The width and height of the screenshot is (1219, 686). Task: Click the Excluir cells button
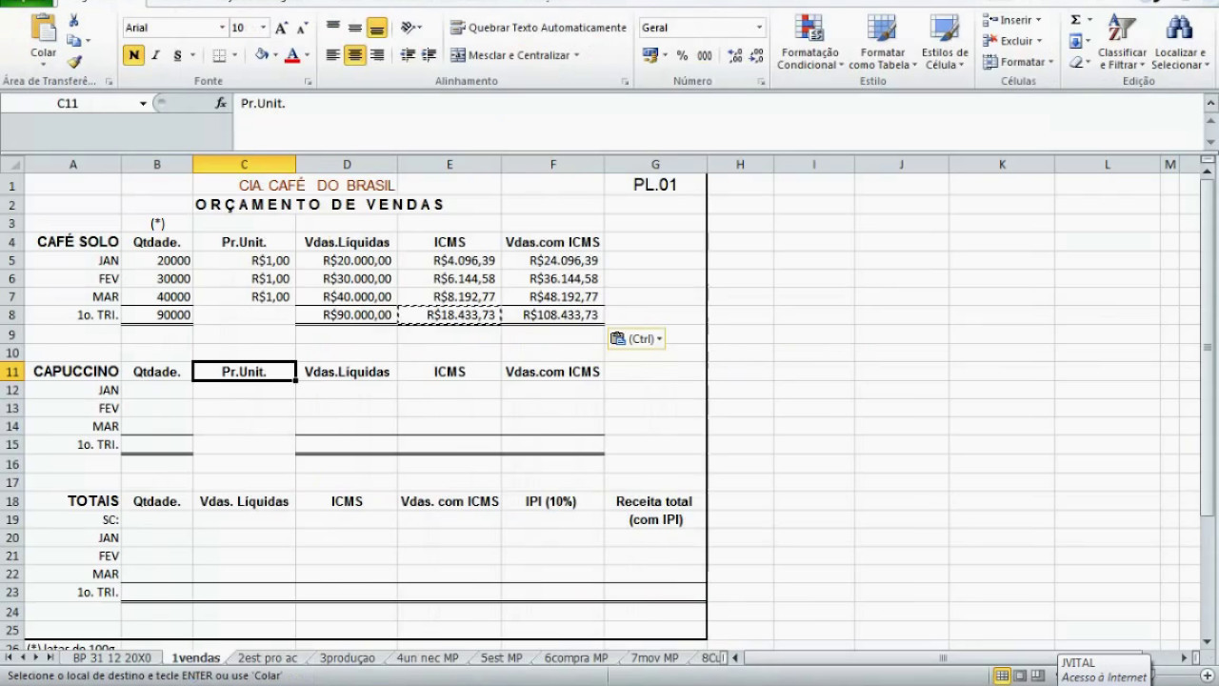[x=1012, y=41]
